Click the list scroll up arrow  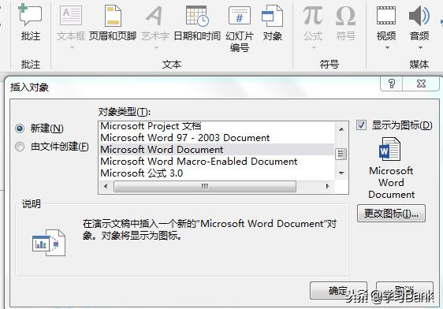pyautogui.click(x=341, y=129)
